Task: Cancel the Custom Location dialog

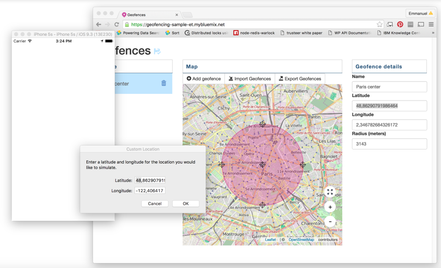Action: click(155, 204)
